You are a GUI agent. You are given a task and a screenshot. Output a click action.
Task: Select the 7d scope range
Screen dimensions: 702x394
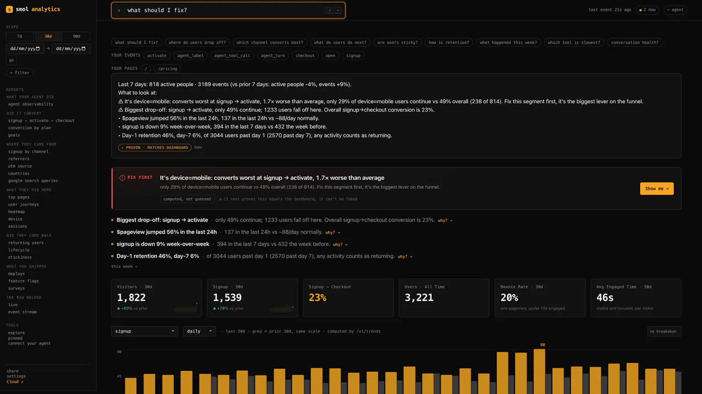tap(20, 36)
